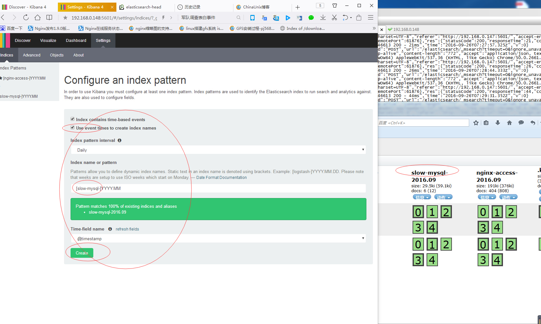Reload the Kibana settings page

(x=26, y=18)
